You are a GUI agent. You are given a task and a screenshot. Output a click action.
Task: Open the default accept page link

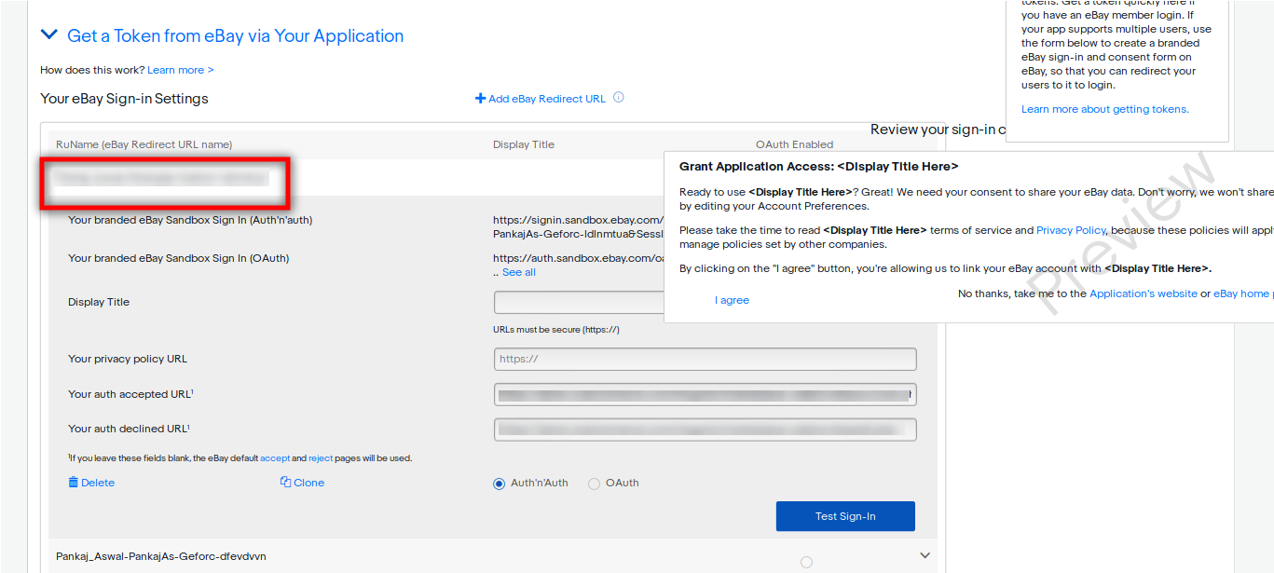point(275,458)
